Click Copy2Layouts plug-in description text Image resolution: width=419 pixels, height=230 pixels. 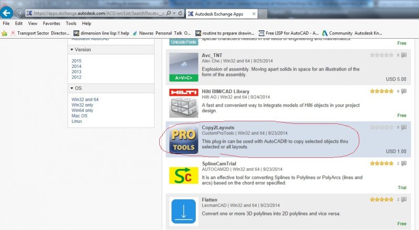pos(274,144)
